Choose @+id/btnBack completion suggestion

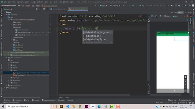(97, 36)
